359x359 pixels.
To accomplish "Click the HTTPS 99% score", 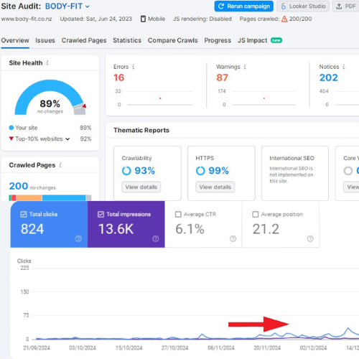I will pyautogui.click(x=218, y=171).
